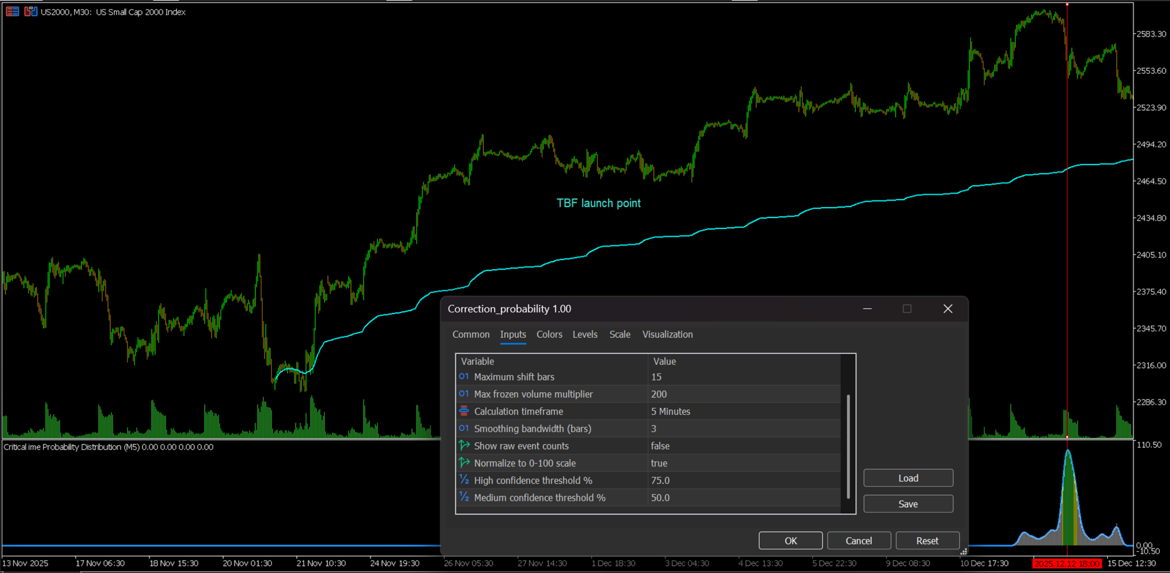The height and width of the screenshot is (573, 1170).
Task: Toggle the Normalize to 0-100 scale true value
Action: [743, 463]
